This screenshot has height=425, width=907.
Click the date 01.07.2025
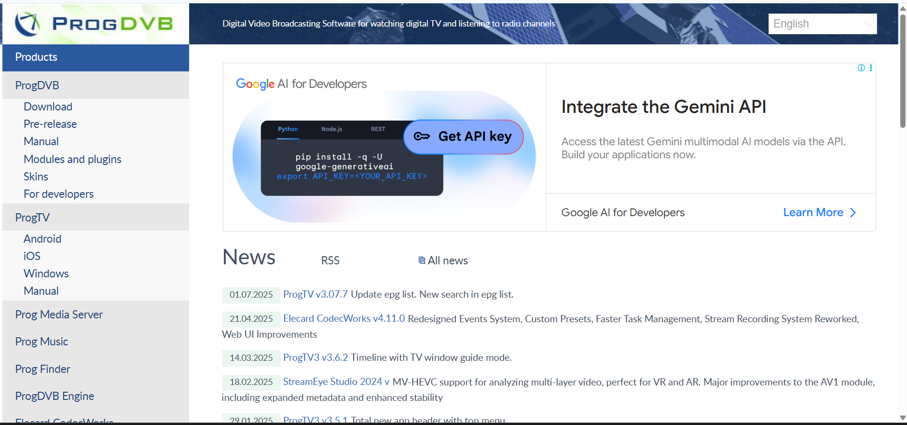(251, 295)
